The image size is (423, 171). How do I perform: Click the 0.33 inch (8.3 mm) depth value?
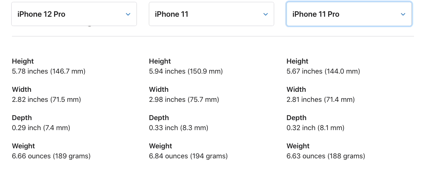click(x=178, y=128)
